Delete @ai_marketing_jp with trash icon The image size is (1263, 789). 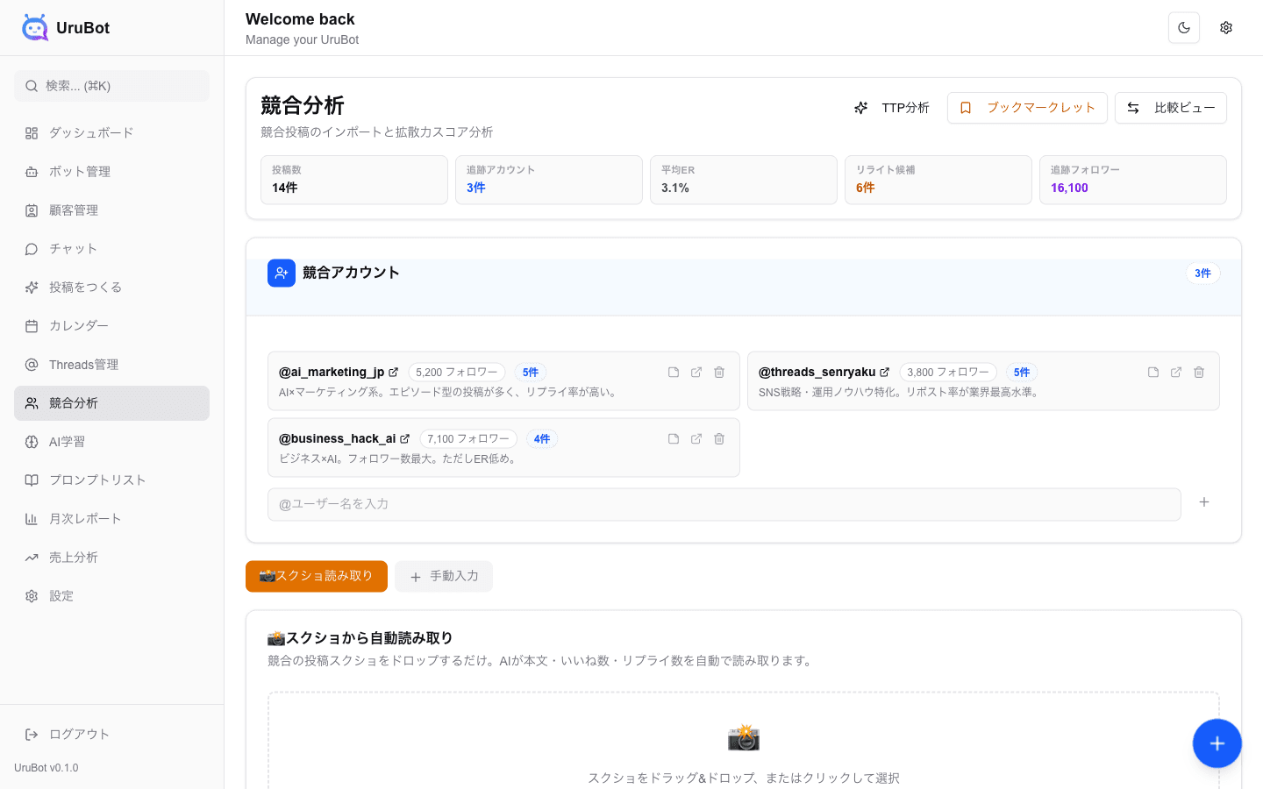coord(719,373)
